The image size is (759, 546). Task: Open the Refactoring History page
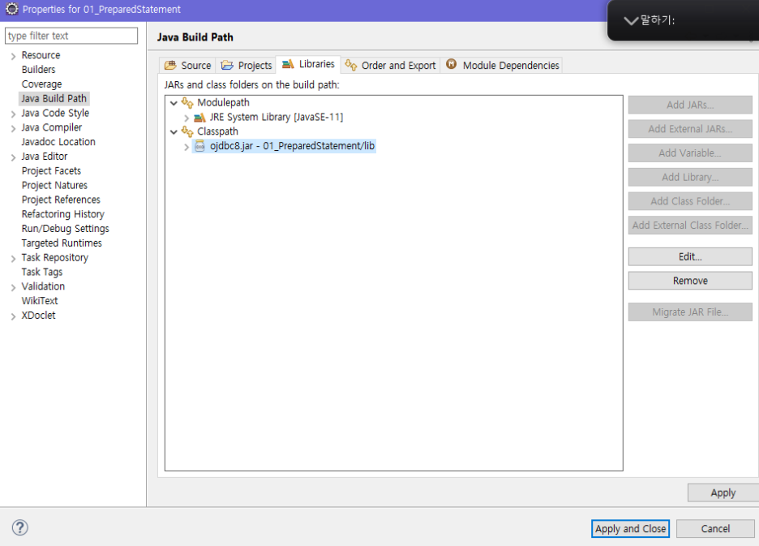pos(62,214)
